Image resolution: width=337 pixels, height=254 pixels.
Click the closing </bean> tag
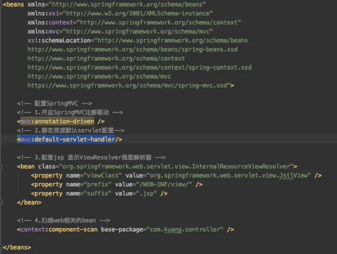pos(29,203)
